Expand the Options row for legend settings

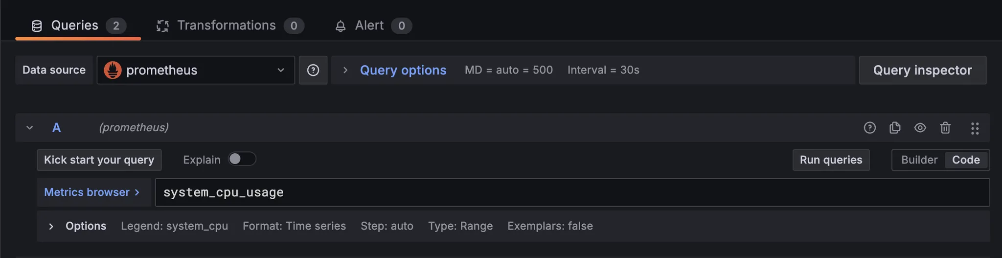(51, 226)
